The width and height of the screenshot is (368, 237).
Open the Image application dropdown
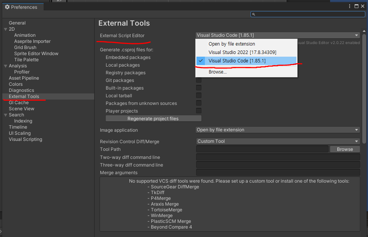tap(278, 130)
